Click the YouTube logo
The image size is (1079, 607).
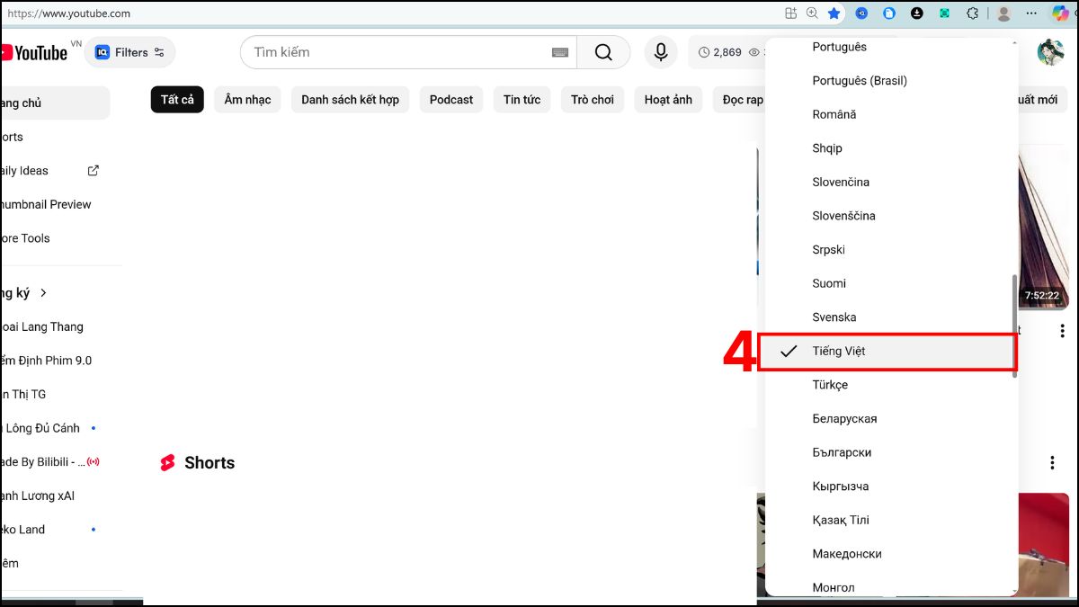[34, 52]
